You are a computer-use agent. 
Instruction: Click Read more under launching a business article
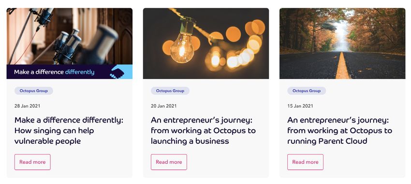pos(169,162)
